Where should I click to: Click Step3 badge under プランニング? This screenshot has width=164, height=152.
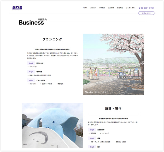[x=31, y=80]
